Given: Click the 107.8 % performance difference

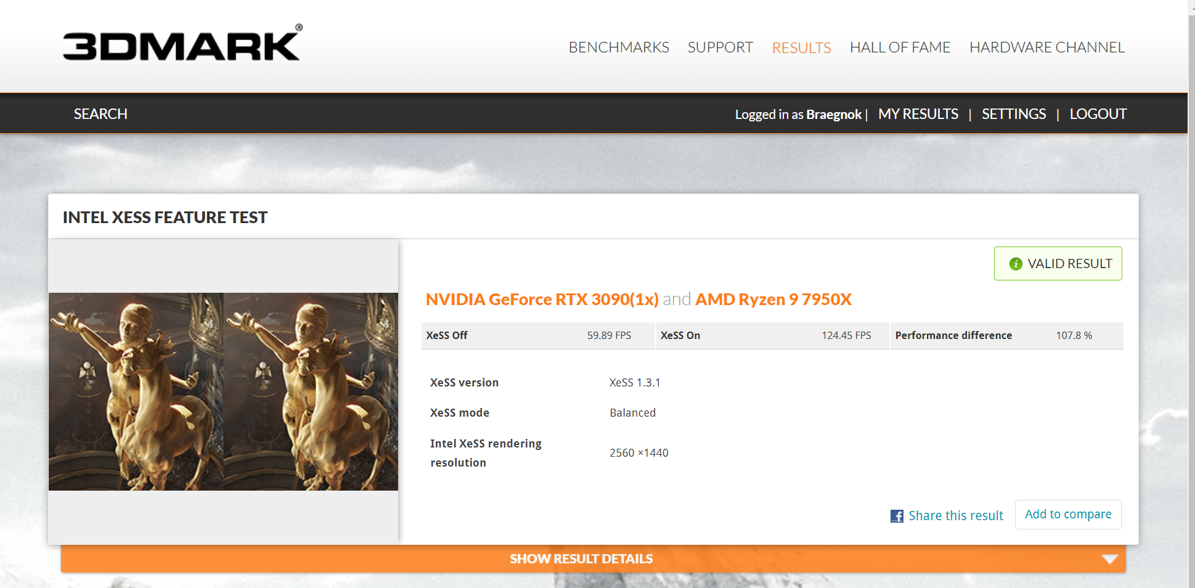Looking at the screenshot, I should [x=1074, y=335].
